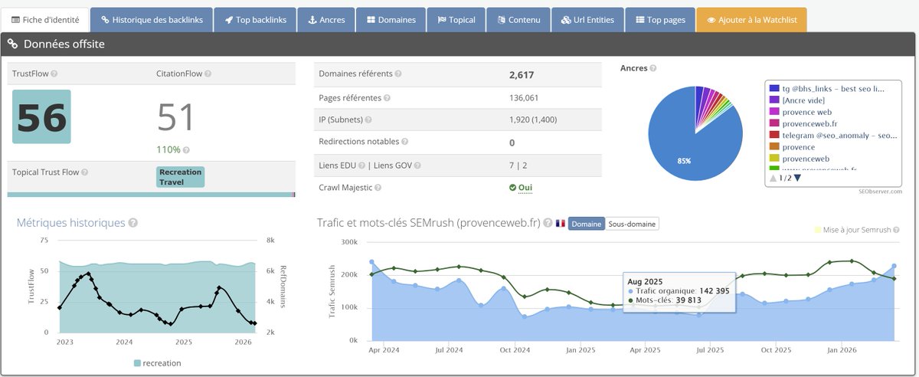Click the French flag icon
The width and height of the screenshot is (919, 377).
(x=560, y=224)
